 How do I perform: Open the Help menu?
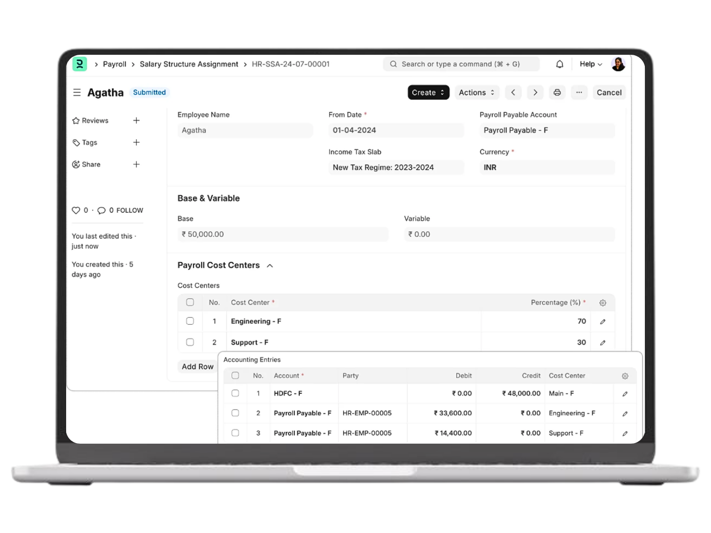tap(591, 64)
